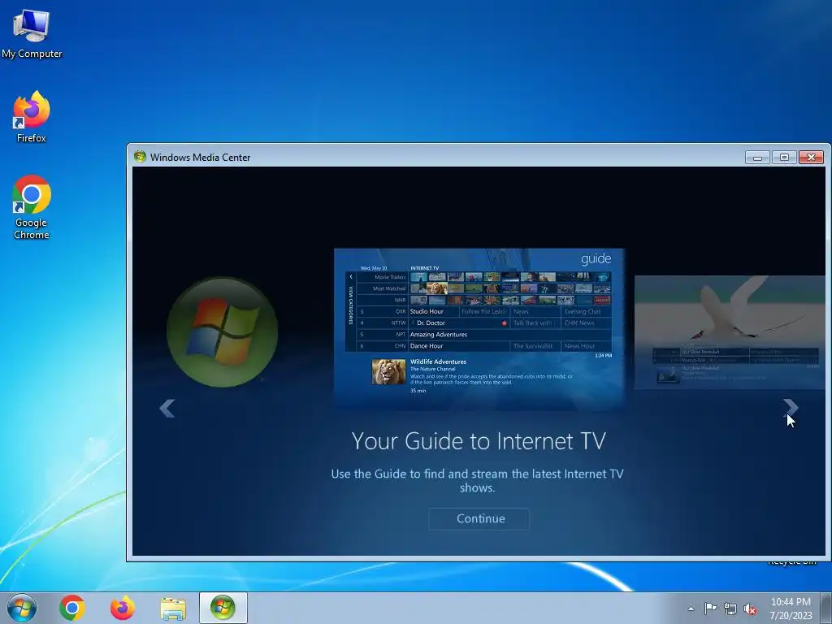Select the Google Chrome desktop shortcut
832x624 pixels.
[32, 207]
